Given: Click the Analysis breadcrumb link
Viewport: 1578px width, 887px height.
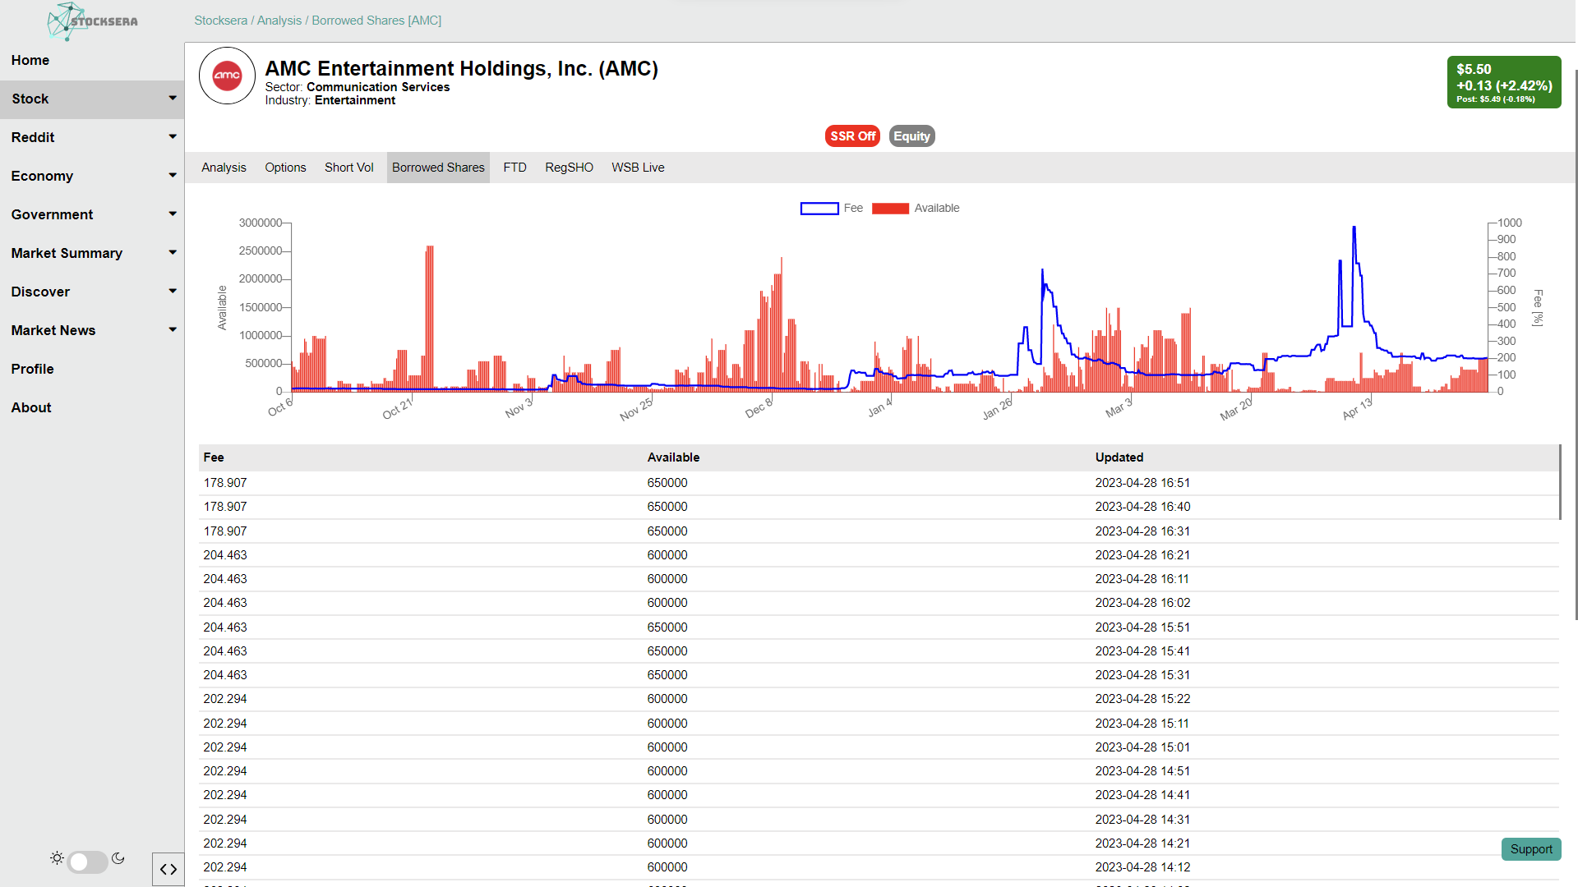Looking at the screenshot, I should point(279,21).
